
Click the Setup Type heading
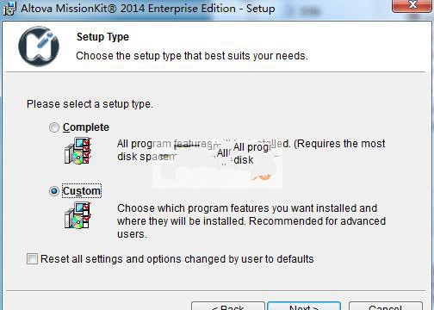(x=102, y=37)
